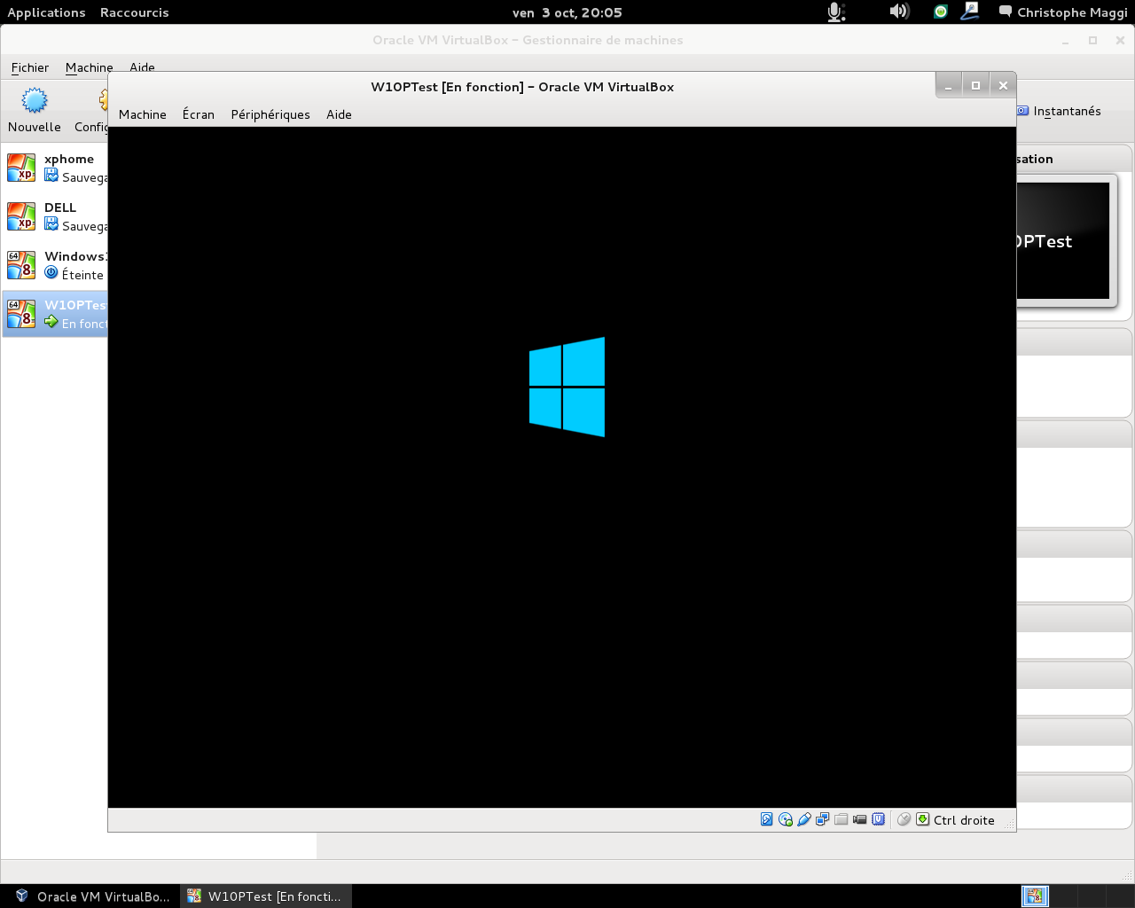The width and height of the screenshot is (1135, 908).
Task: Click the speaker volume icon in the top panel
Action: pos(899,12)
